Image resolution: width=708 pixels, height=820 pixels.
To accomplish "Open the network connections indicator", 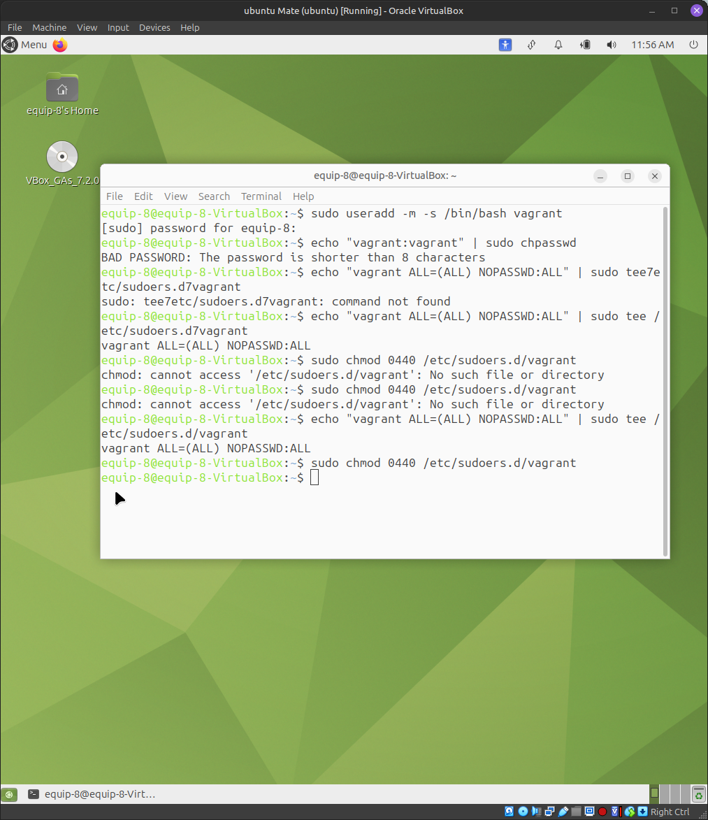I will [x=532, y=45].
